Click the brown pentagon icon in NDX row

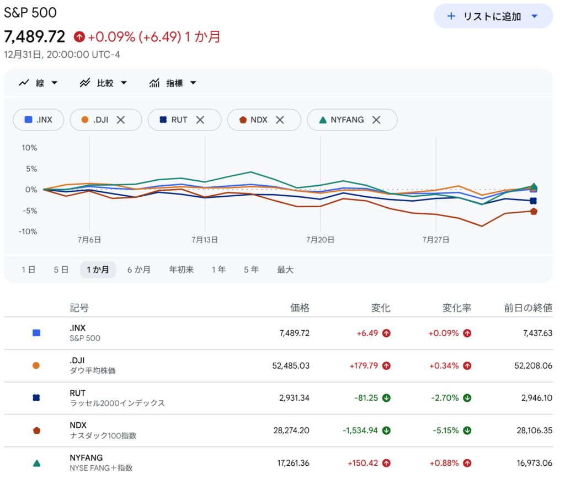coord(37,430)
